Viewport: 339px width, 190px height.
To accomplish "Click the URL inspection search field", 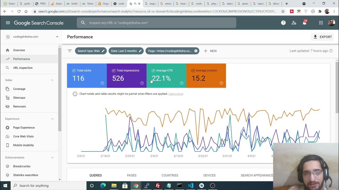I will [156, 23].
